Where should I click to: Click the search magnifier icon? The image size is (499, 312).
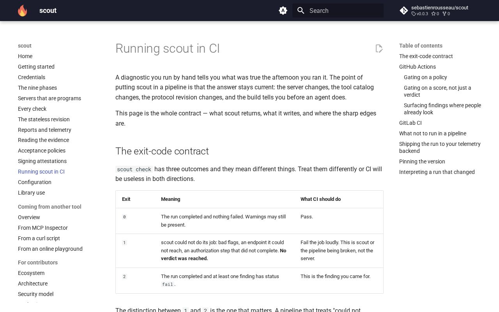[301, 11]
